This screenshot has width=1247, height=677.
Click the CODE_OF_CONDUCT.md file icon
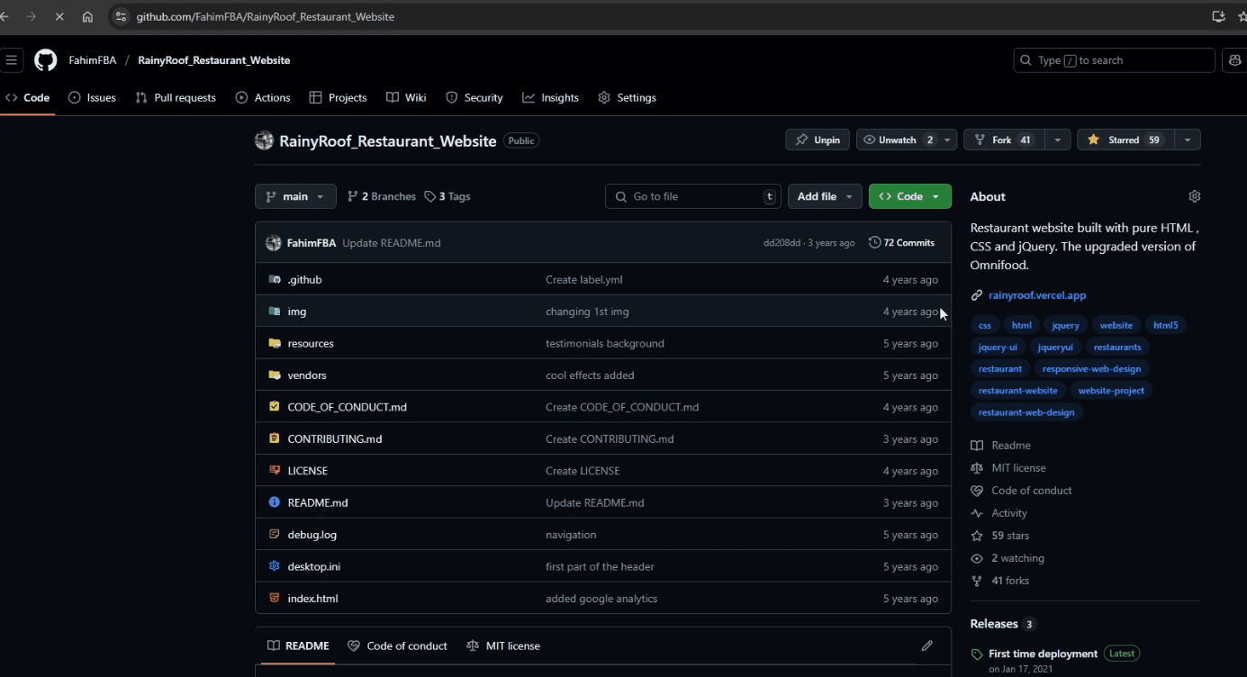point(275,407)
